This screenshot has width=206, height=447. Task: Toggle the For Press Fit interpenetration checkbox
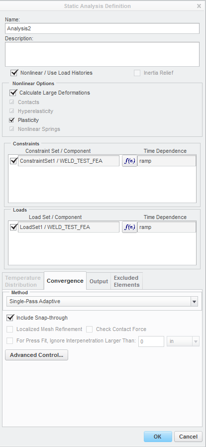pos(9,340)
